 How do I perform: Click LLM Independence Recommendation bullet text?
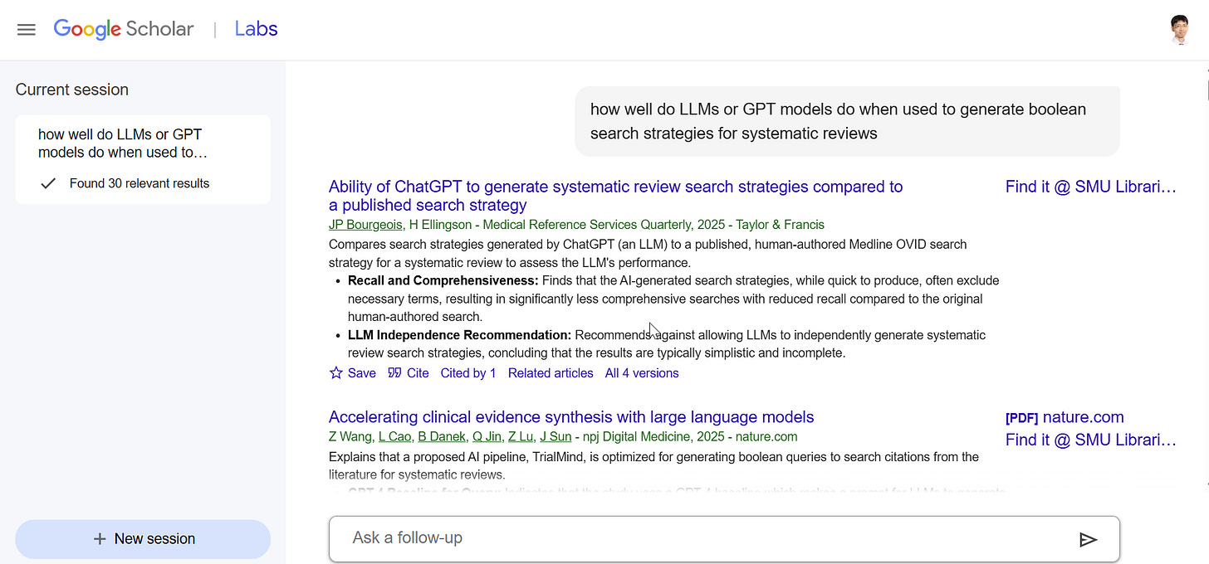point(667,344)
